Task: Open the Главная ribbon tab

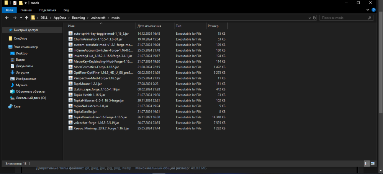Action: 26,10
